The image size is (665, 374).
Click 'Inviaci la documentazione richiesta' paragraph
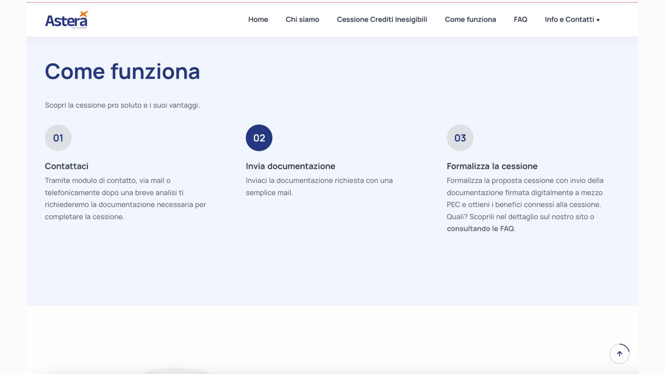tap(319, 187)
